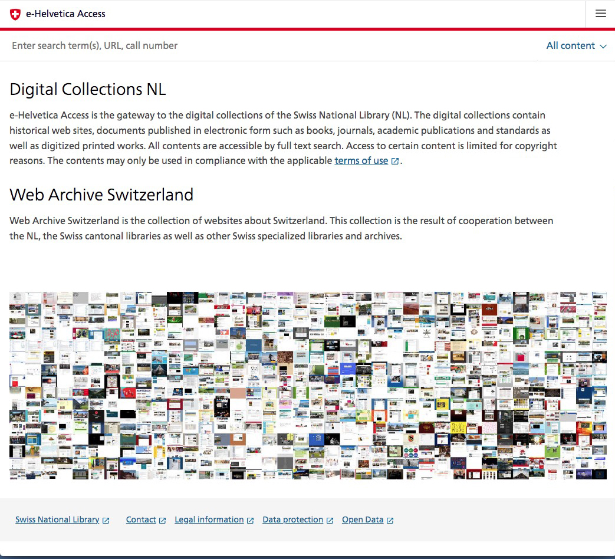Click the e-Helvetica Access site title
This screenshot has width=615, height=559.
click(x=65, y=14)
